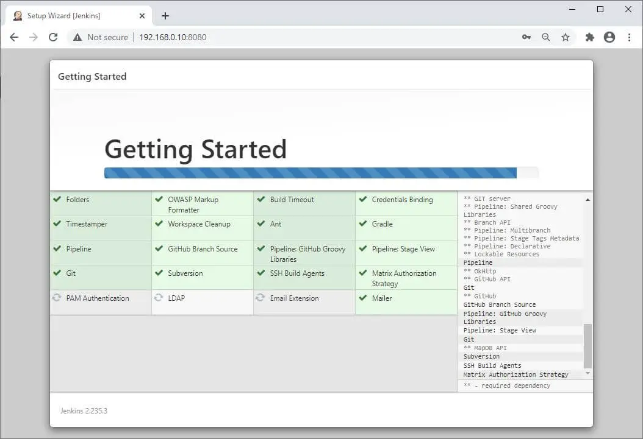The width and height of the screenshot is (643, 439).
Task: Click the Build Timeout green checkmark
Action: (x=261, y=199)
